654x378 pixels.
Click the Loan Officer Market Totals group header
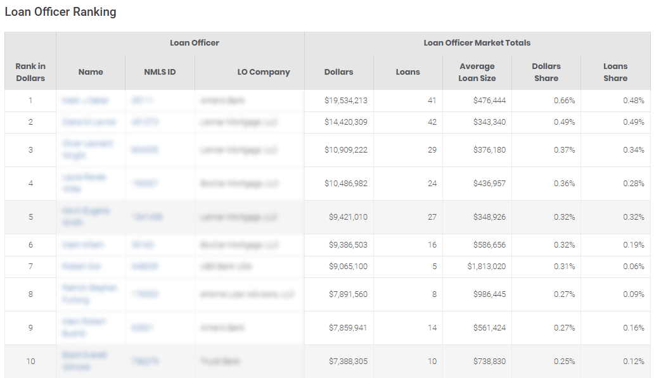point(477,43)
